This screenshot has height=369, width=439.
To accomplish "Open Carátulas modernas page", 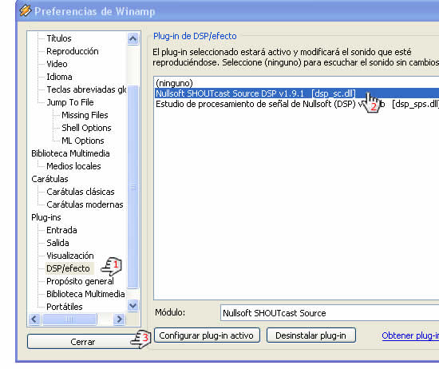I will coord(85,204).
